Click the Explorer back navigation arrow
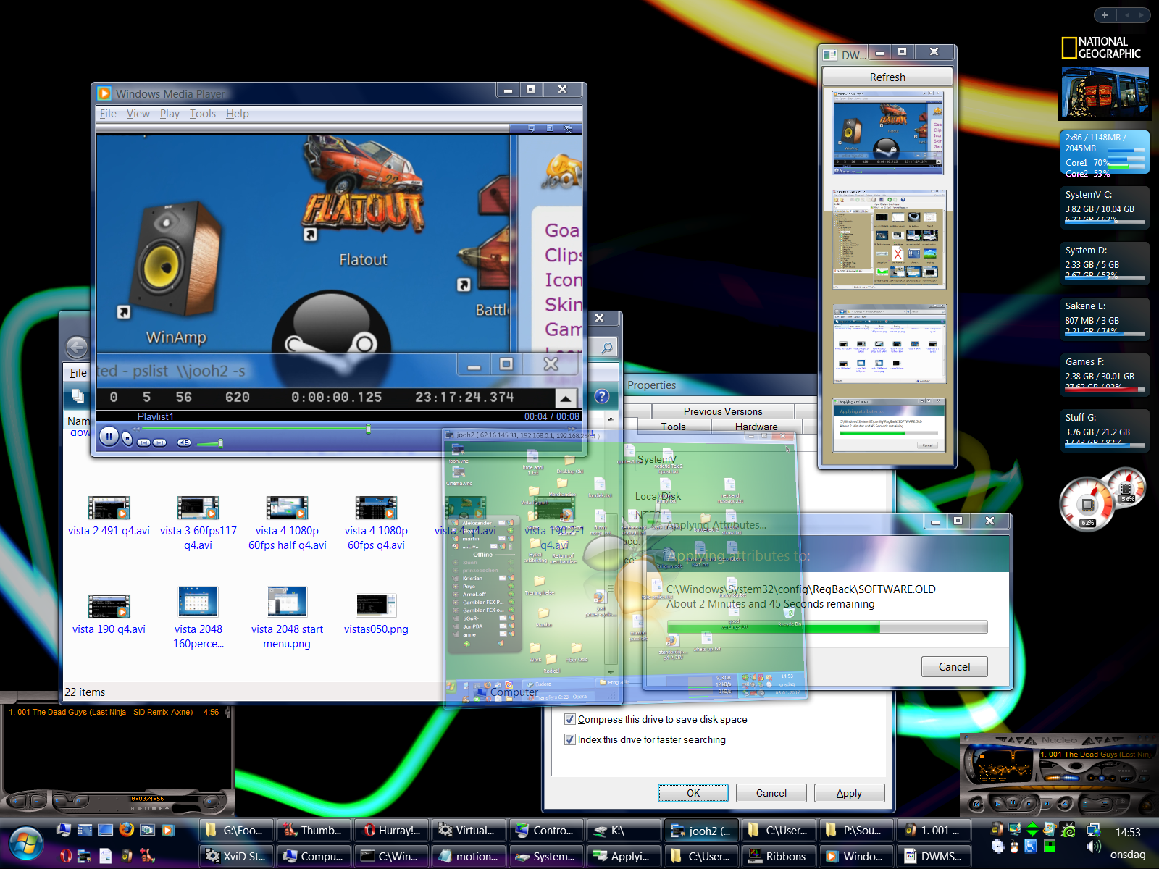Screen dimensions: 1159x869 coord(77,348)
